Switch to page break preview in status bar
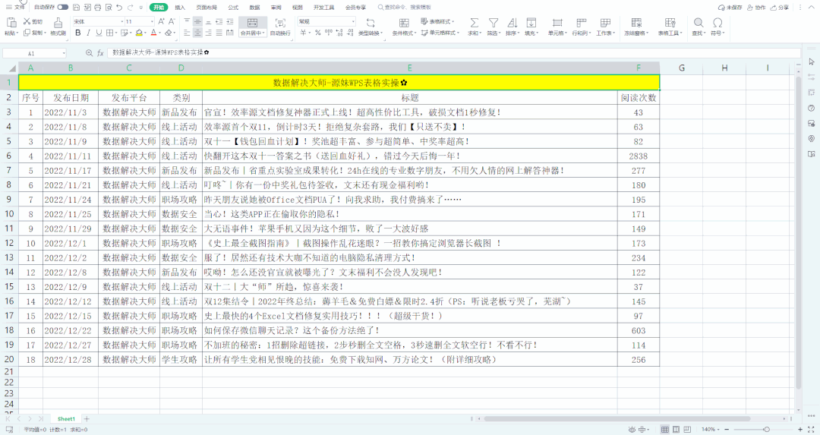 [x=687, y=429]
